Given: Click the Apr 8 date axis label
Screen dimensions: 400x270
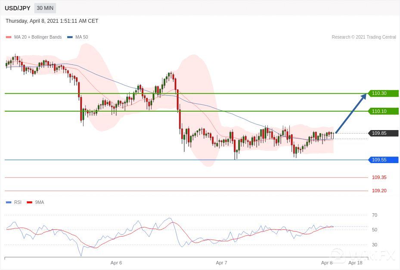Looking at the screenshot, I should click(327, 263).
